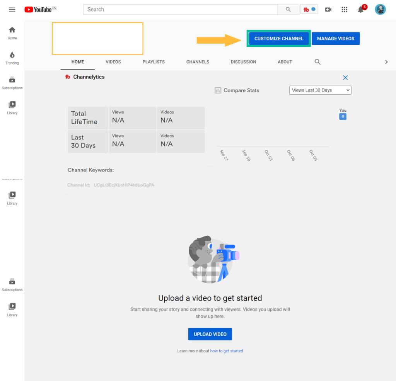
Task: Click the Compare Stats label
Action: tap(241, 90)
